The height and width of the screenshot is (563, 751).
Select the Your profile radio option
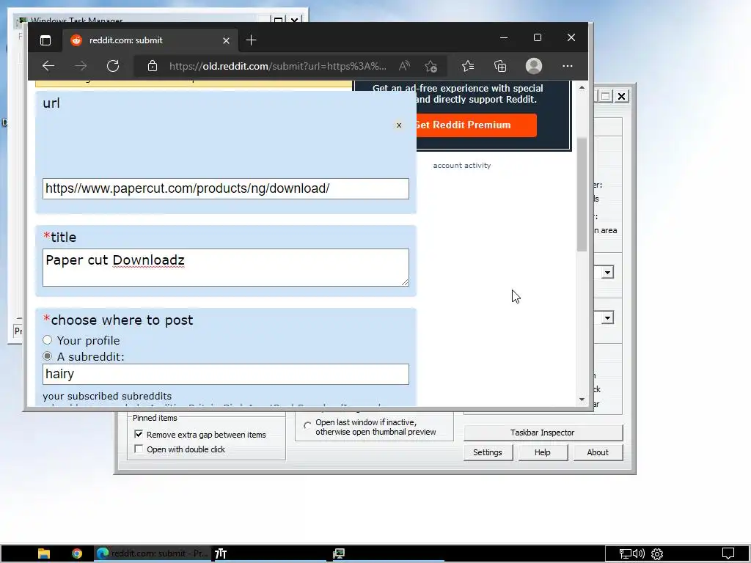coord(47,340)
